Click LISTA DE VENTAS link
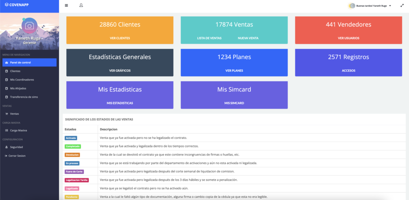Viewport: 409px width, 200px height. (209, 38)
